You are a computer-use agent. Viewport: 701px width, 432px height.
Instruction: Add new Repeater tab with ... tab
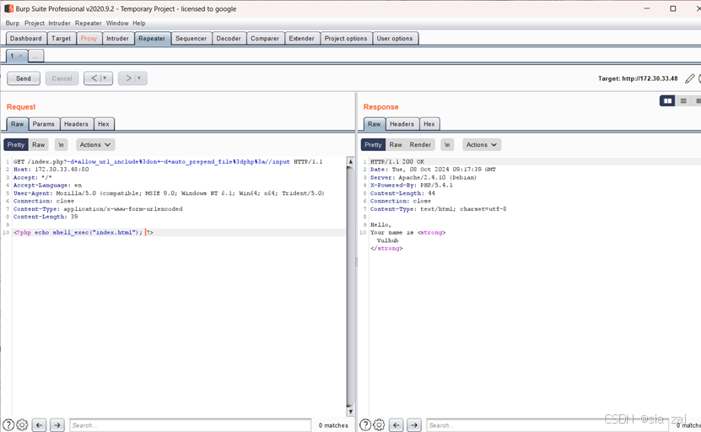35,56
